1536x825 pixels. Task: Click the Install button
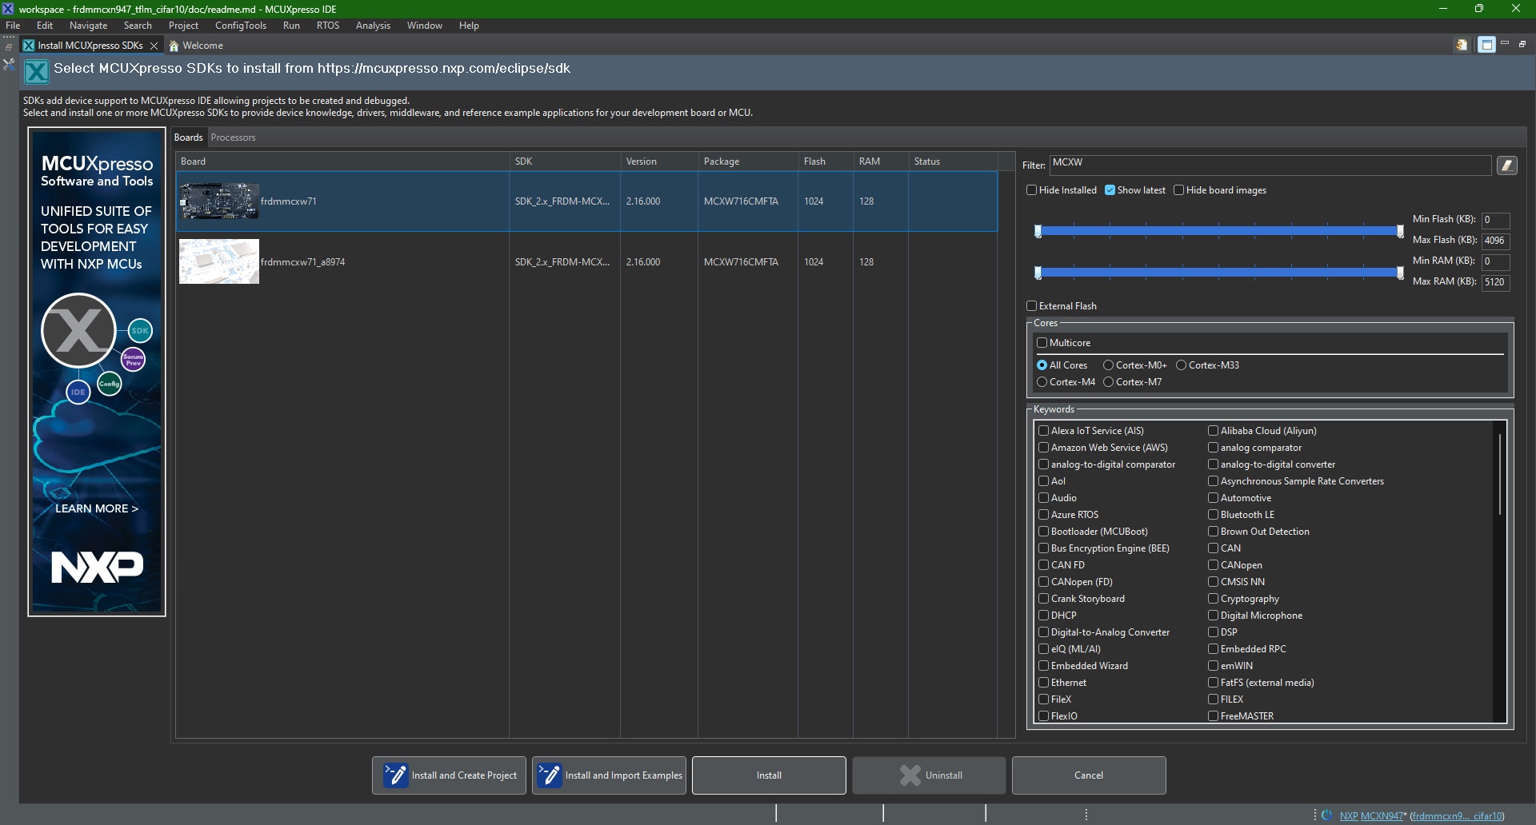click(769, 775)
